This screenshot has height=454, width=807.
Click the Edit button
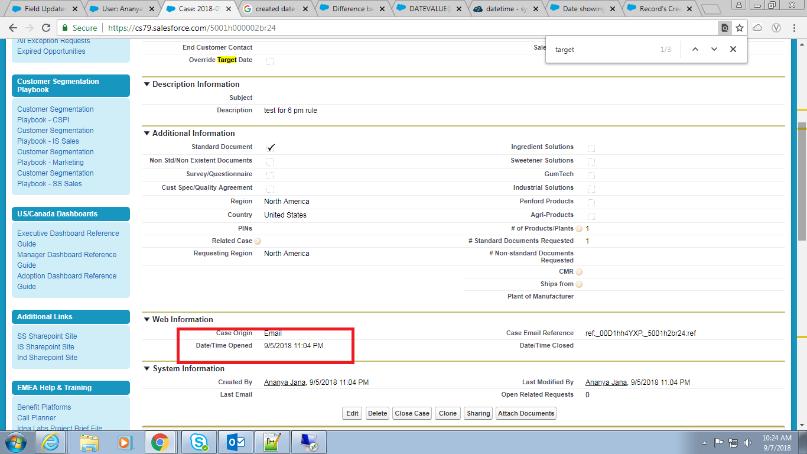pos(352,413)
